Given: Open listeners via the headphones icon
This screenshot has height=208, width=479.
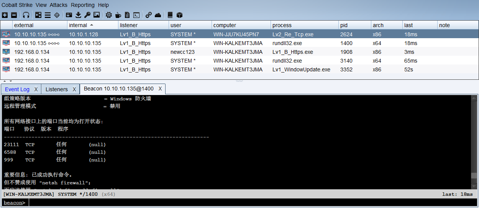Looking at the screenshot, I should (x=26, y=15).
